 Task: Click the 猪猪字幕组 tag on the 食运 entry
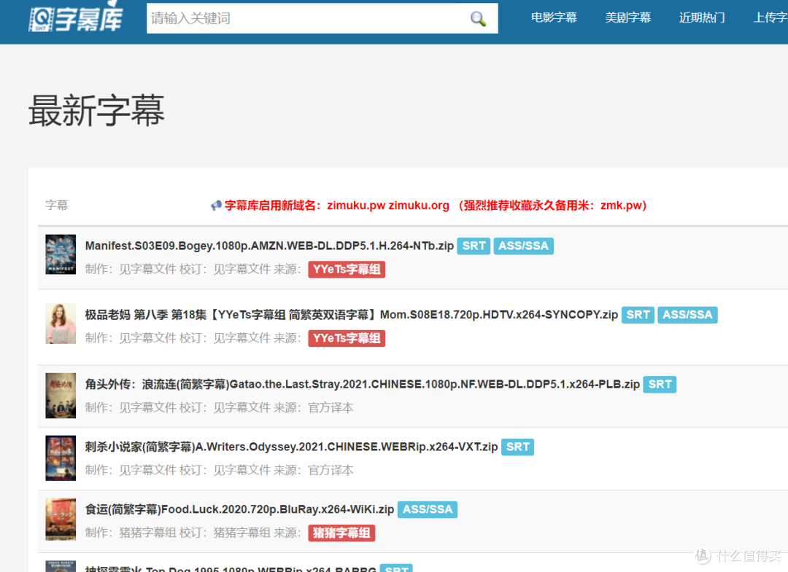point(341,533)
